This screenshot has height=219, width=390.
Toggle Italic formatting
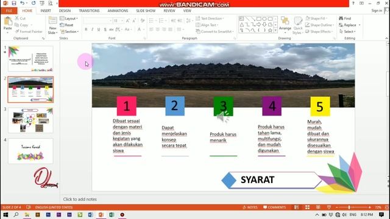click(92, 30)
